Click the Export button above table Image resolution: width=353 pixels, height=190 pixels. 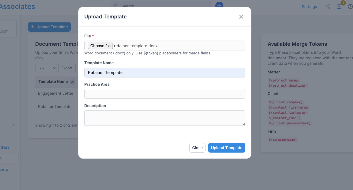click(x=67, y=68)
